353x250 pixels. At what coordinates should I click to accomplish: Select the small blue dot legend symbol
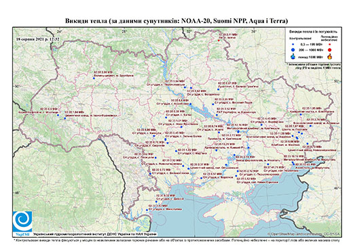pyautogui.click(x=293, y=44)
